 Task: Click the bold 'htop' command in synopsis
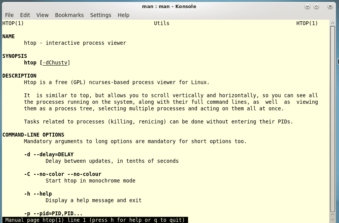click(x=30, y=63)
